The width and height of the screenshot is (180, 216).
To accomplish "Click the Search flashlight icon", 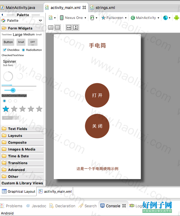I will point(81,206).
